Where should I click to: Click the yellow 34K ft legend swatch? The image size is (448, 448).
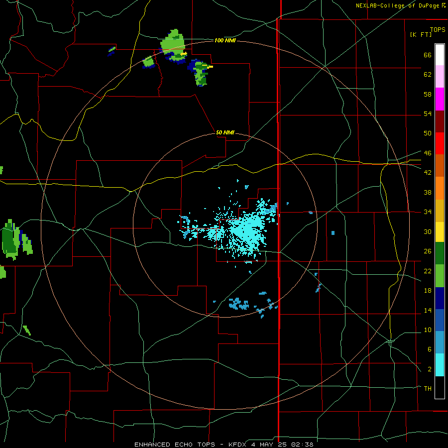click(440, 232)
